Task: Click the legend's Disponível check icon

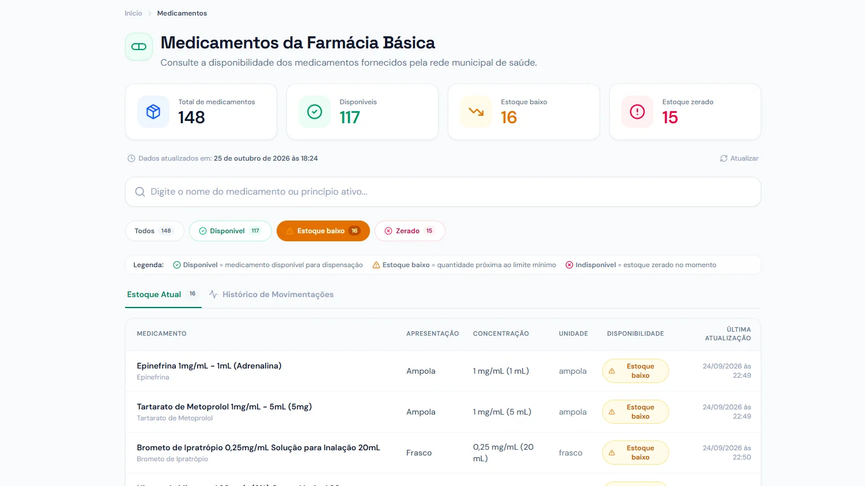Action: (x=177, y=265)
